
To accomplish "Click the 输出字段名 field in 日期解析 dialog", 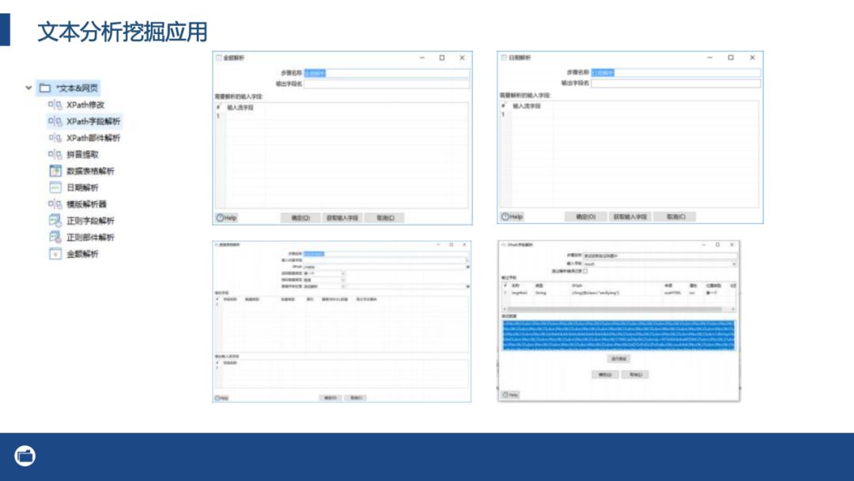I will tap(675, 83).
